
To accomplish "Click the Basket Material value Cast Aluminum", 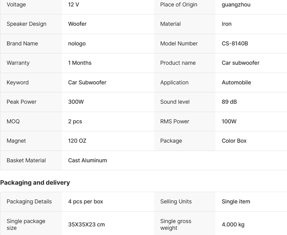I will 87,160.
